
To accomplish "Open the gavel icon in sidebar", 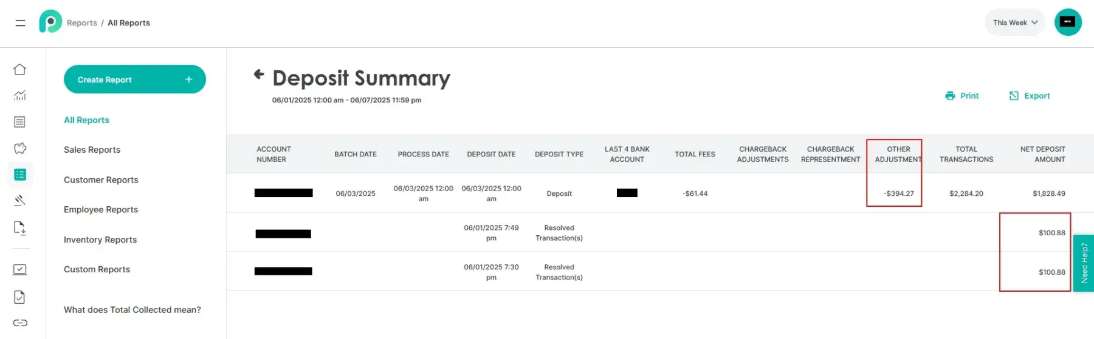I will [19, 201].
